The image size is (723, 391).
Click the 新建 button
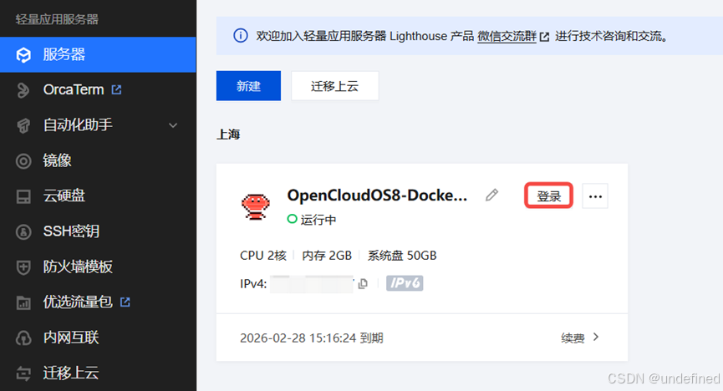[248, 86]
